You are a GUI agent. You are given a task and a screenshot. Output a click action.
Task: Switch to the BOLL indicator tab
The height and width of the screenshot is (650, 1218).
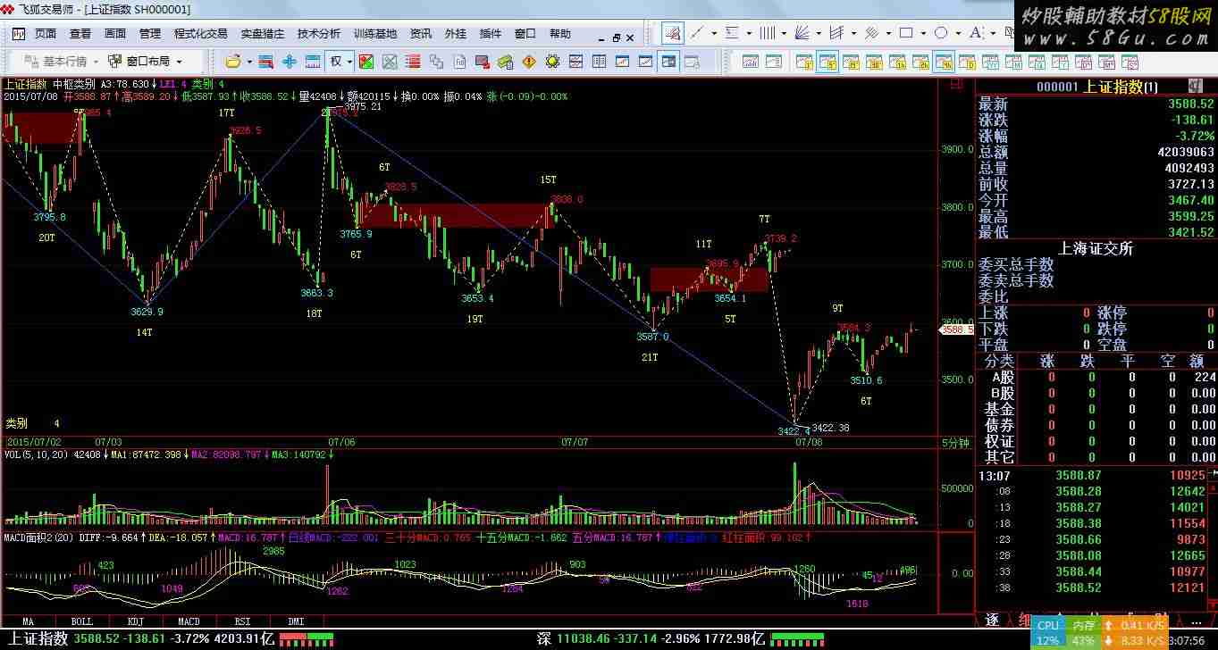(x=81, y=621)
